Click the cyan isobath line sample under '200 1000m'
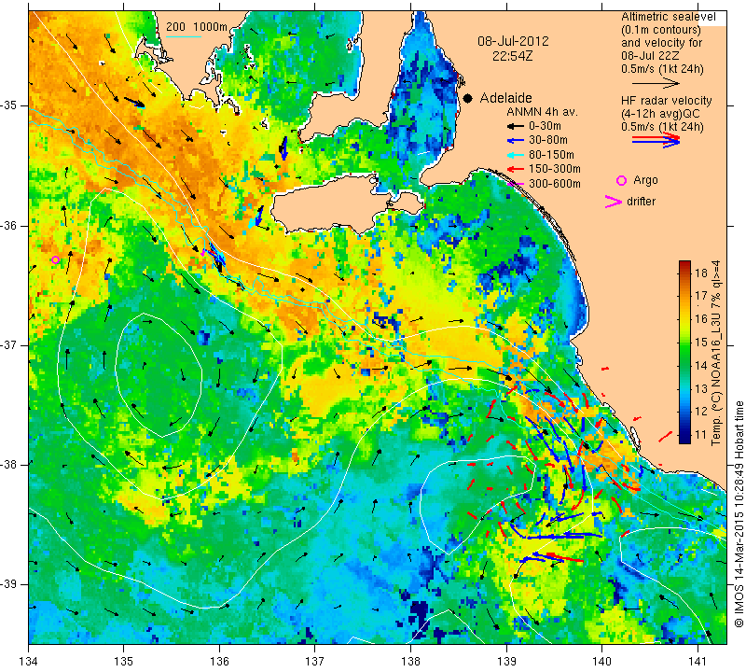 point(184,36)
